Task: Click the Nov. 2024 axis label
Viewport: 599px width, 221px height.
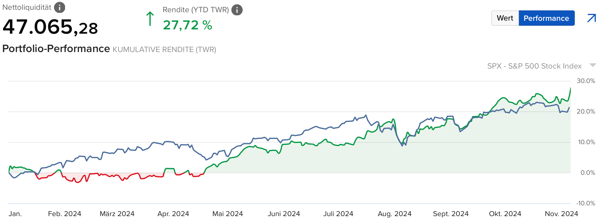Action: pos(561,214)
